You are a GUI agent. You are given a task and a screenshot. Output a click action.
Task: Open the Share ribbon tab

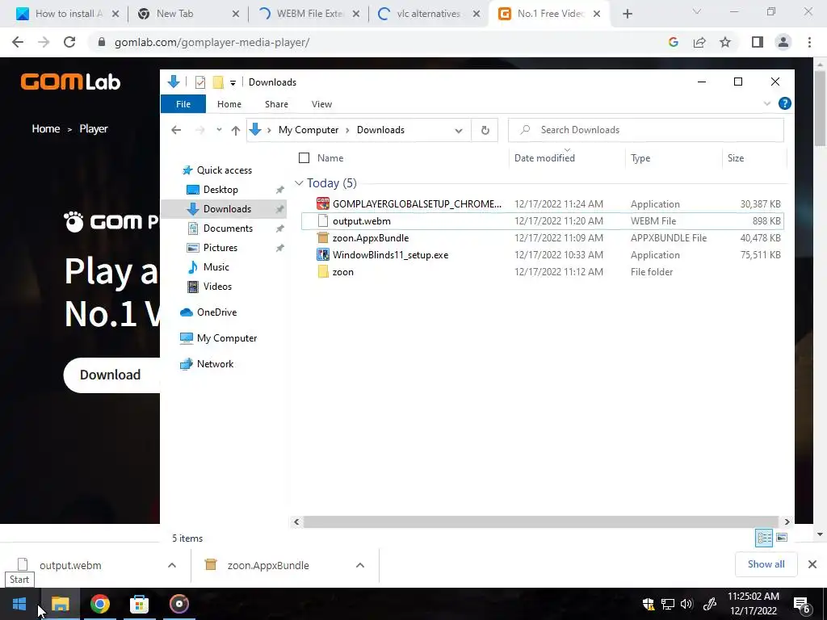point(276,104)
